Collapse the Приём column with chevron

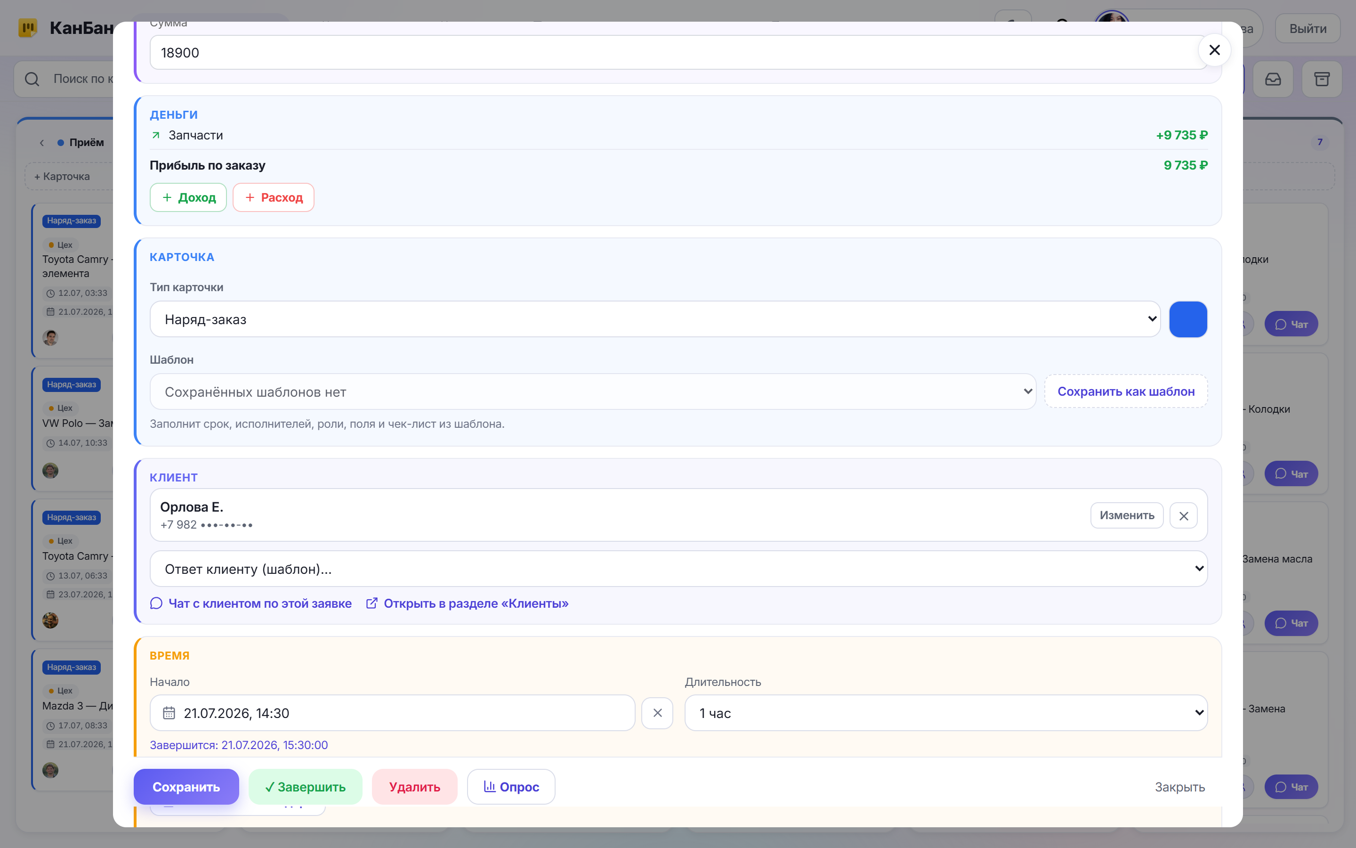42,142
